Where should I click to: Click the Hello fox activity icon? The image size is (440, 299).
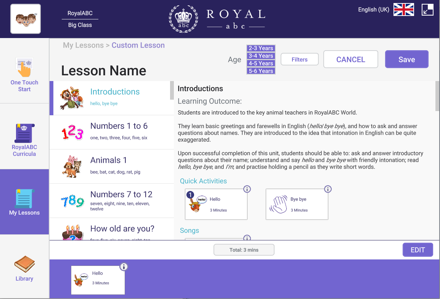(x=198, y=204)
